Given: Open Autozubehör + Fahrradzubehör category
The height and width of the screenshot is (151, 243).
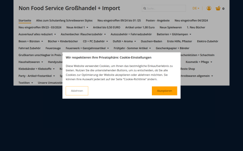Looking at the screenshot, I should pos(131,34).
